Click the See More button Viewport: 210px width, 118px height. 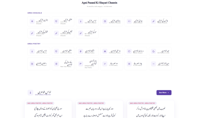164,93
